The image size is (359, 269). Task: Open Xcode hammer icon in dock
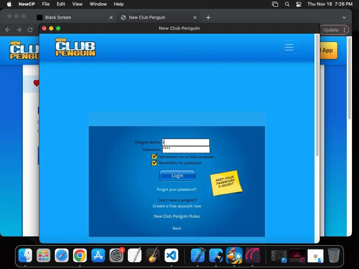coord(198,255)
